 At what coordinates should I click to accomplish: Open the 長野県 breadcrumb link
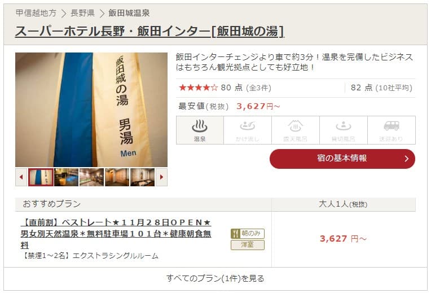(82, 13)
